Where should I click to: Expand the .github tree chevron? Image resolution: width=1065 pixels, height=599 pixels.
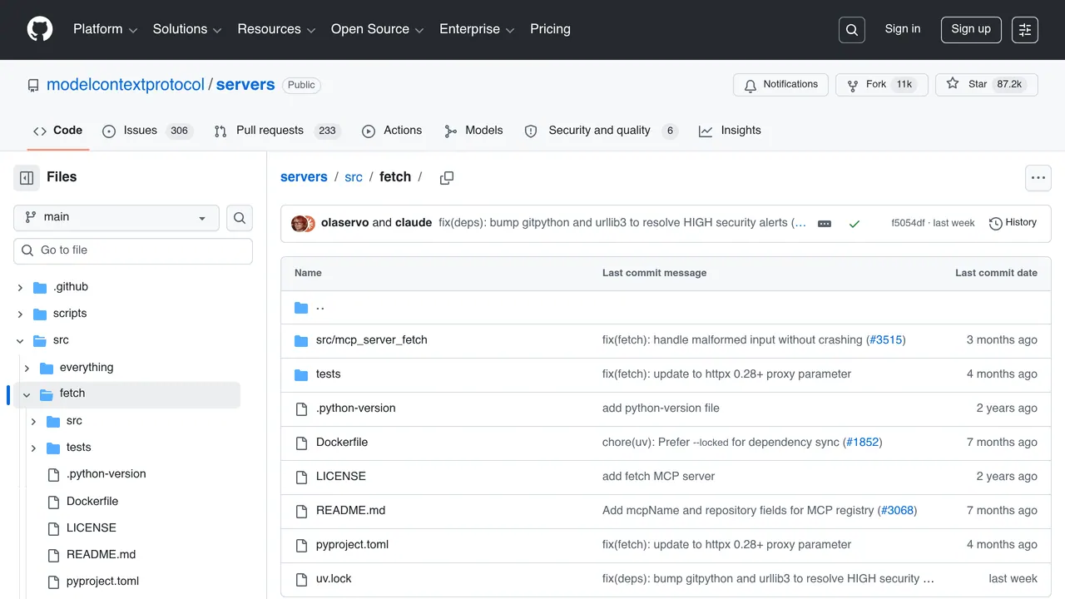coord(20,287)
